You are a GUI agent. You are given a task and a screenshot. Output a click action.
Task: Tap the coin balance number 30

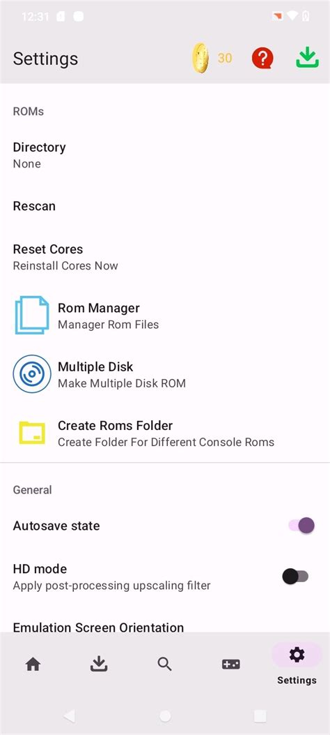pyautogui.click(x=225, y=58)
